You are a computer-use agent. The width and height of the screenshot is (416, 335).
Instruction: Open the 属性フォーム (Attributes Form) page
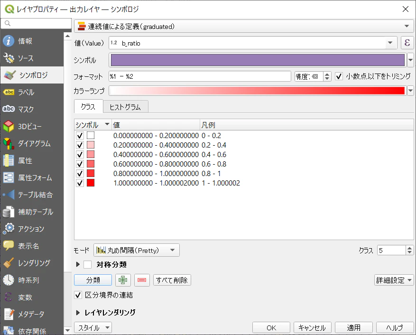click(x=32, y=177)
